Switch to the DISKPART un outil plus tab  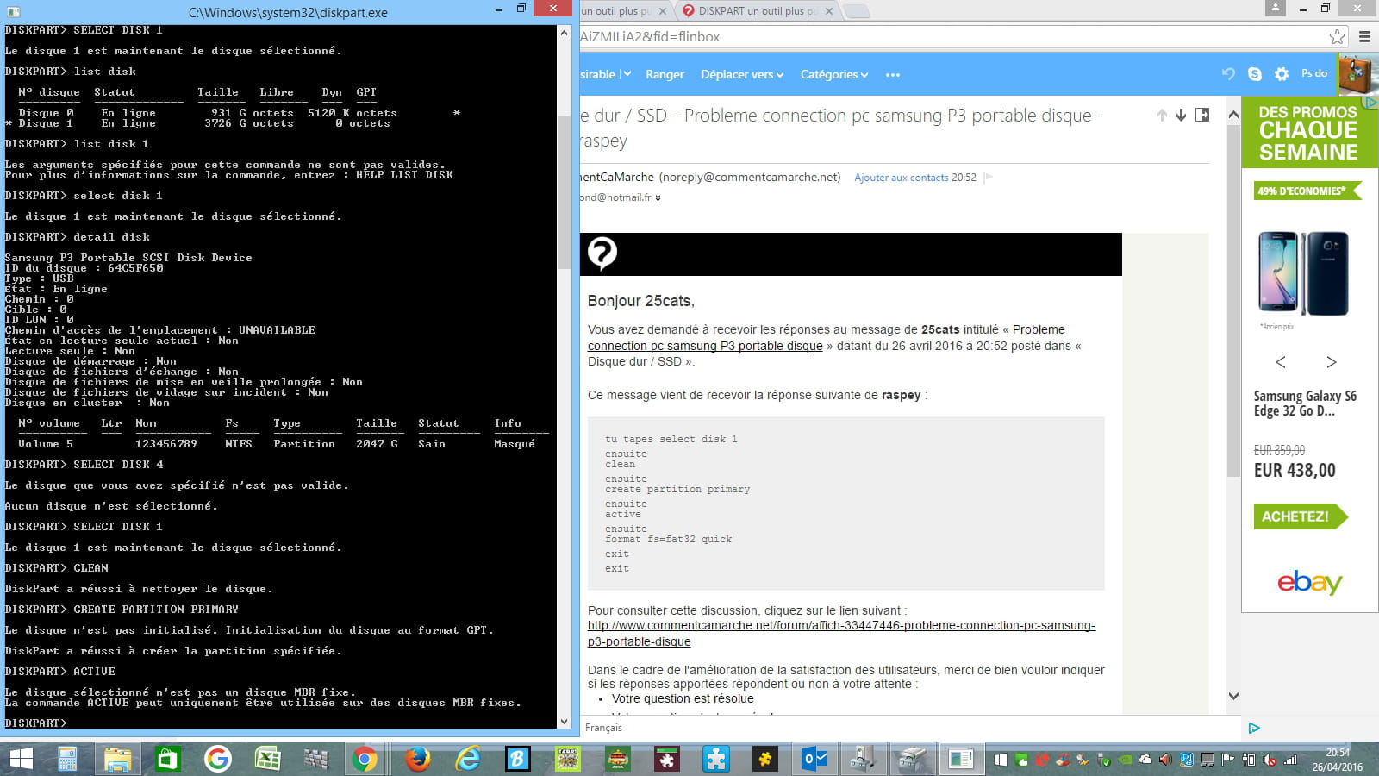coord(758,11)
